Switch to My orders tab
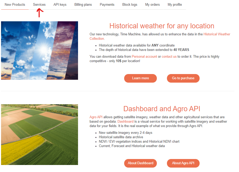Image resolution: width=239 pixels, height=172 pixels. 152,5
